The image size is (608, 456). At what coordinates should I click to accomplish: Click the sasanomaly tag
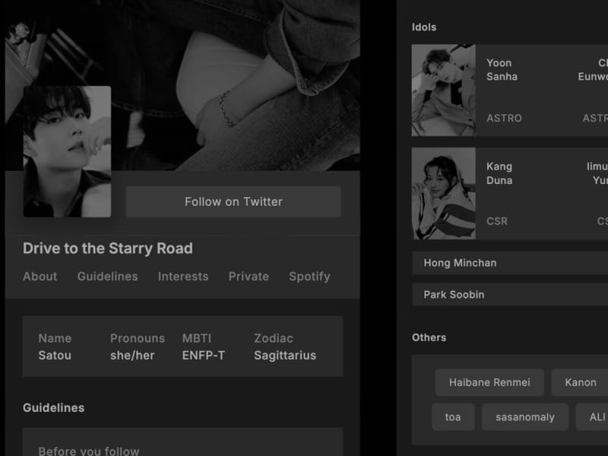[x=525, y=416]
